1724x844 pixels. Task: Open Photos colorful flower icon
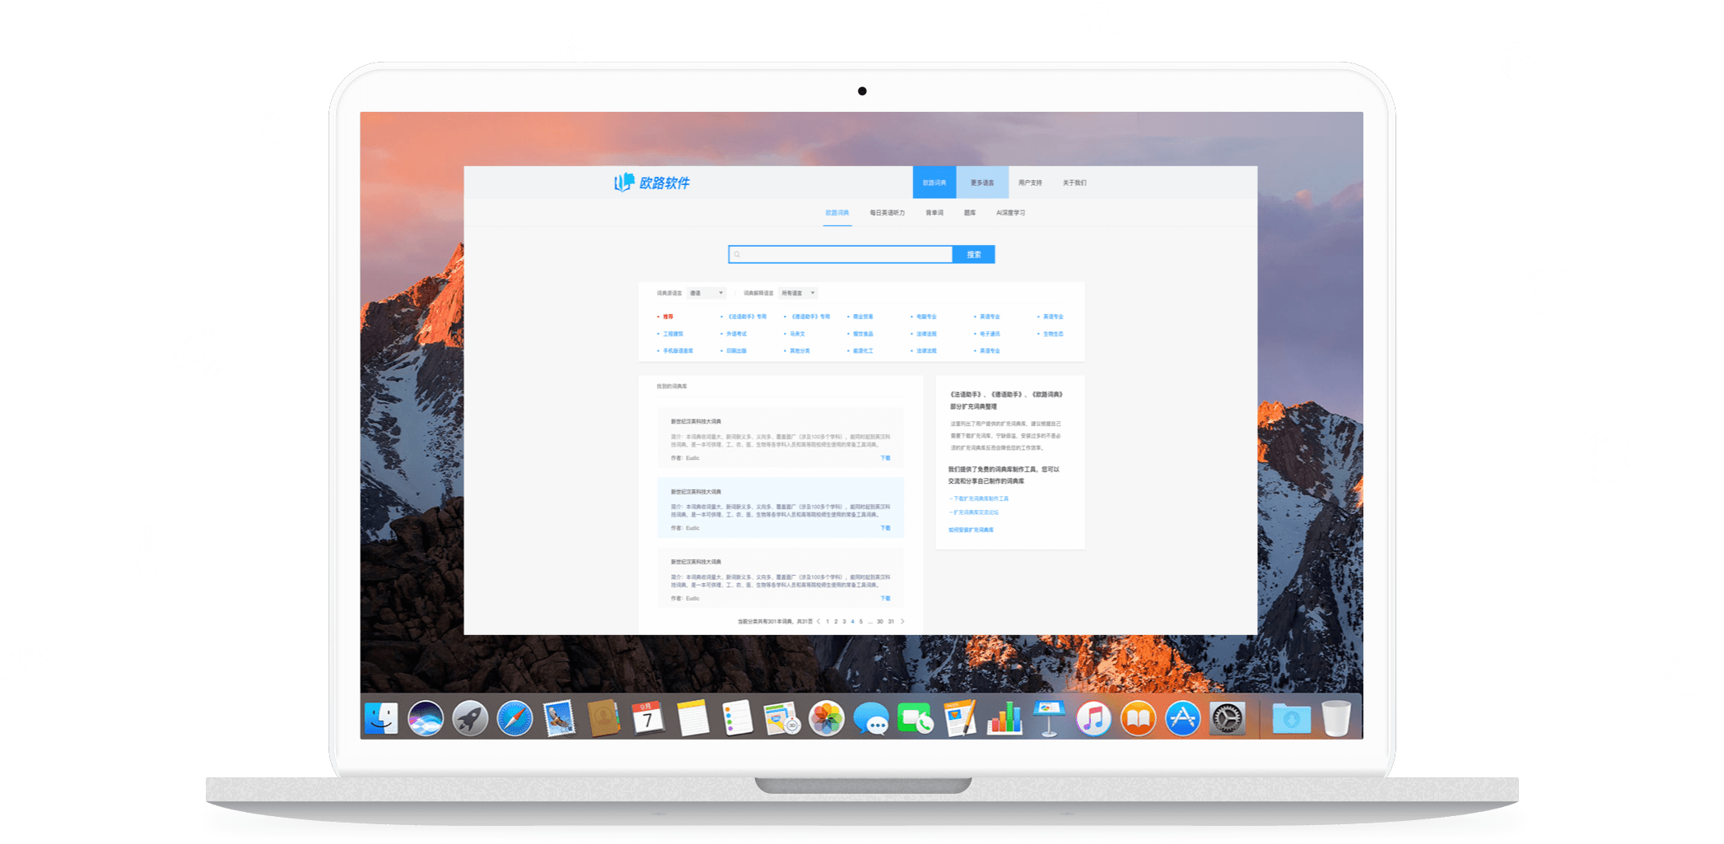tap(826, 718)
